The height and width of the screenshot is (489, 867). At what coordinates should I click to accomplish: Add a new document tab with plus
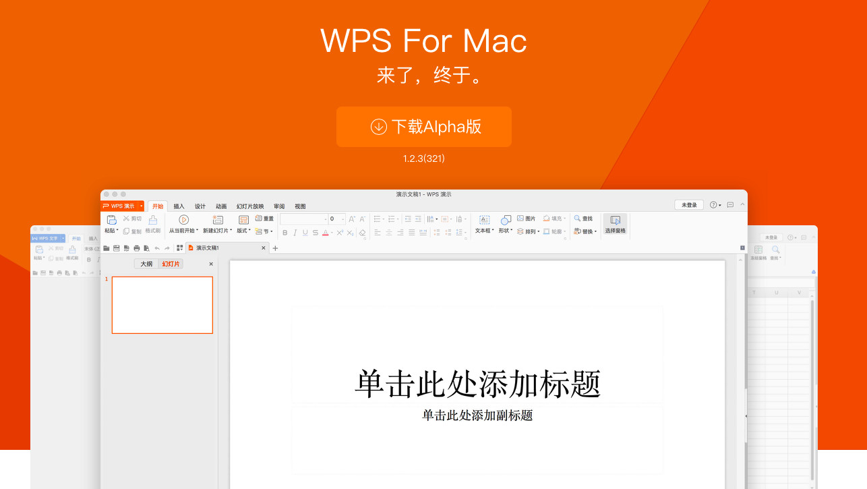275,248
